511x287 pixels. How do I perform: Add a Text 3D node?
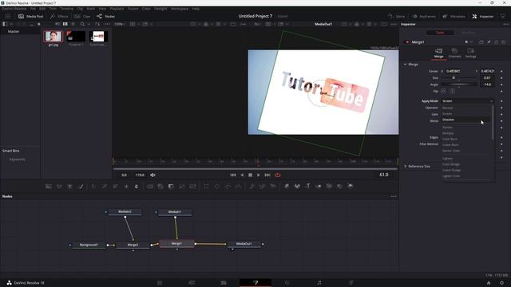pos(308,187)
